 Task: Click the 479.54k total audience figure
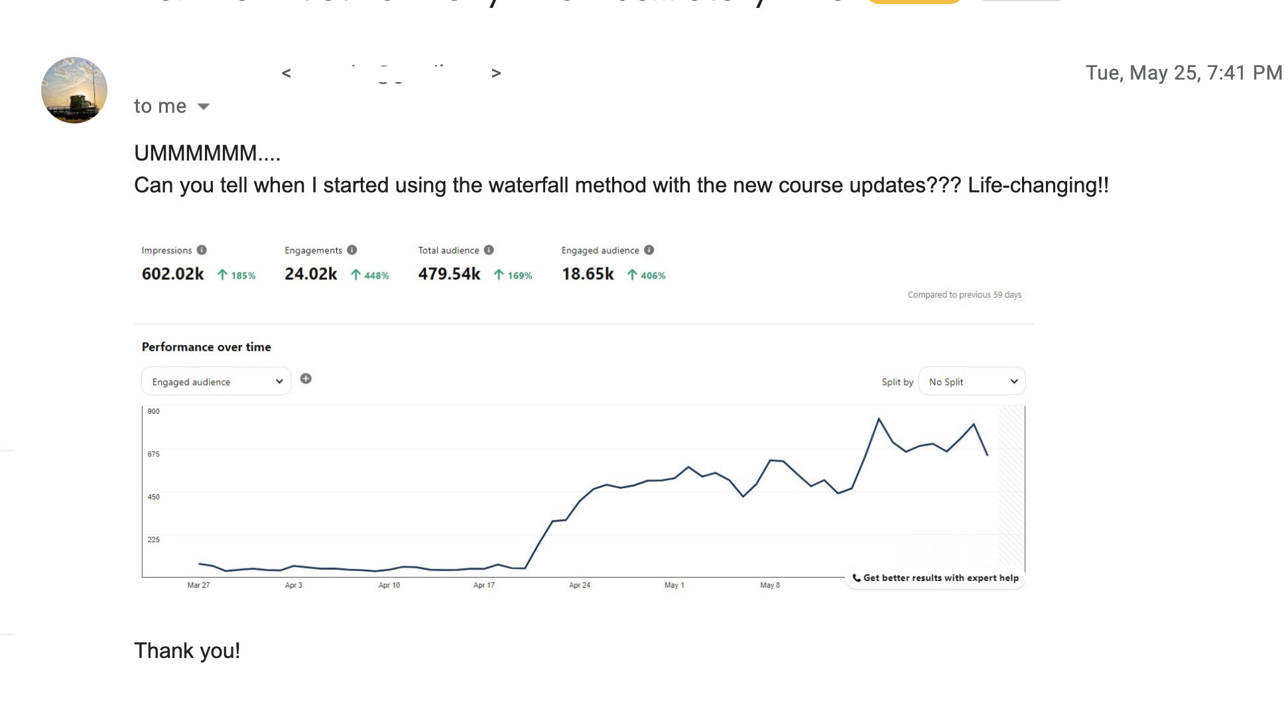tap(449, 274)
